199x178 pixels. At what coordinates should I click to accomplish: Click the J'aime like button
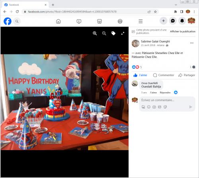pyautogui.click(x=140, y=75)
